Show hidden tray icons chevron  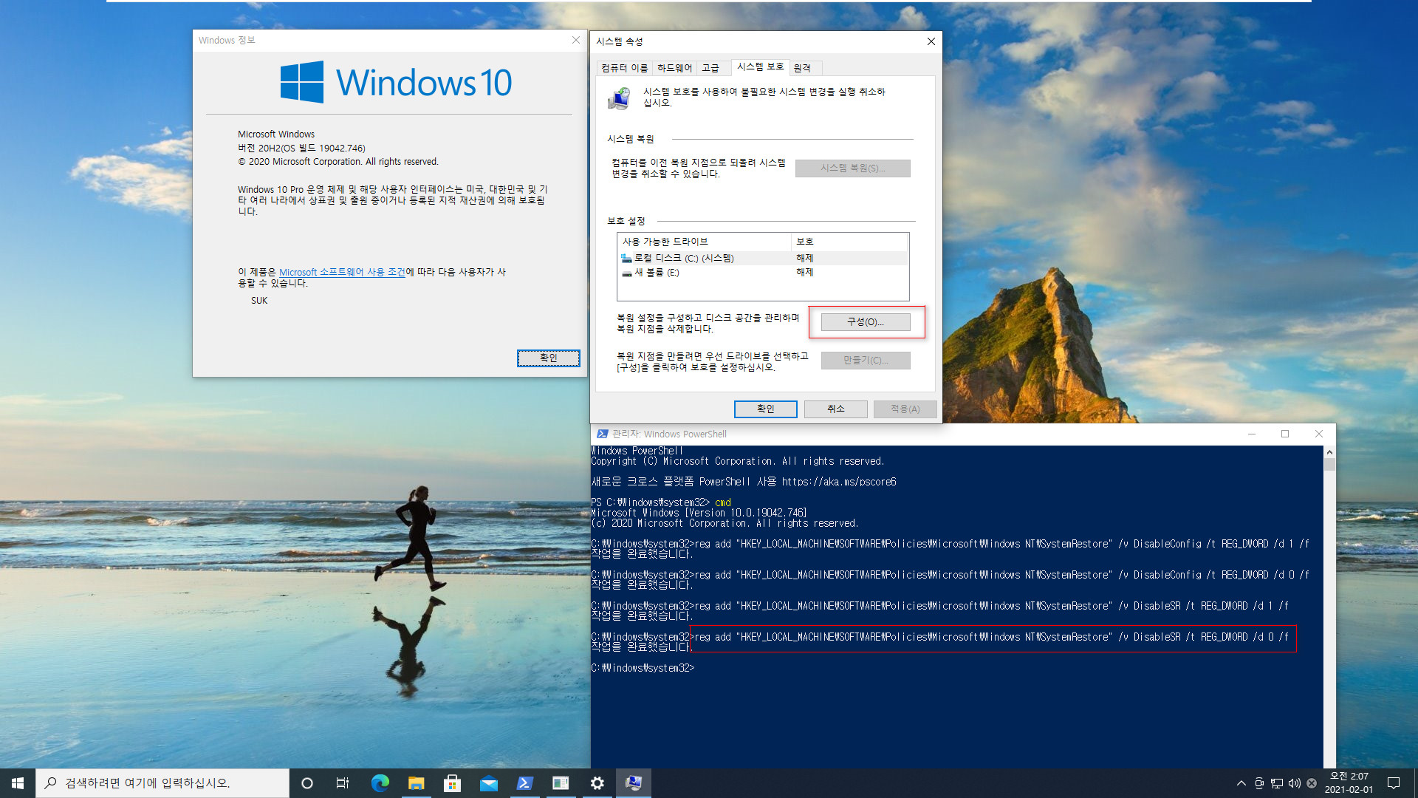pyautogui.click(x=1241, y=783)
